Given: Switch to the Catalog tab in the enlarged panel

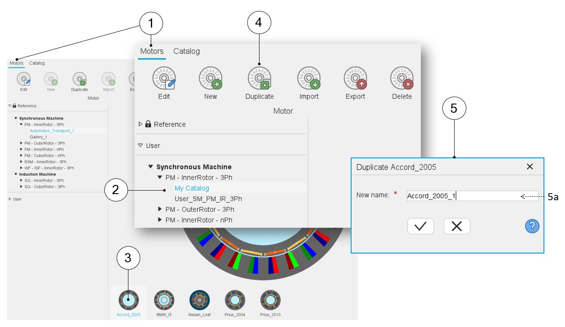Looking at the screenshot, I should coord(187,51).
